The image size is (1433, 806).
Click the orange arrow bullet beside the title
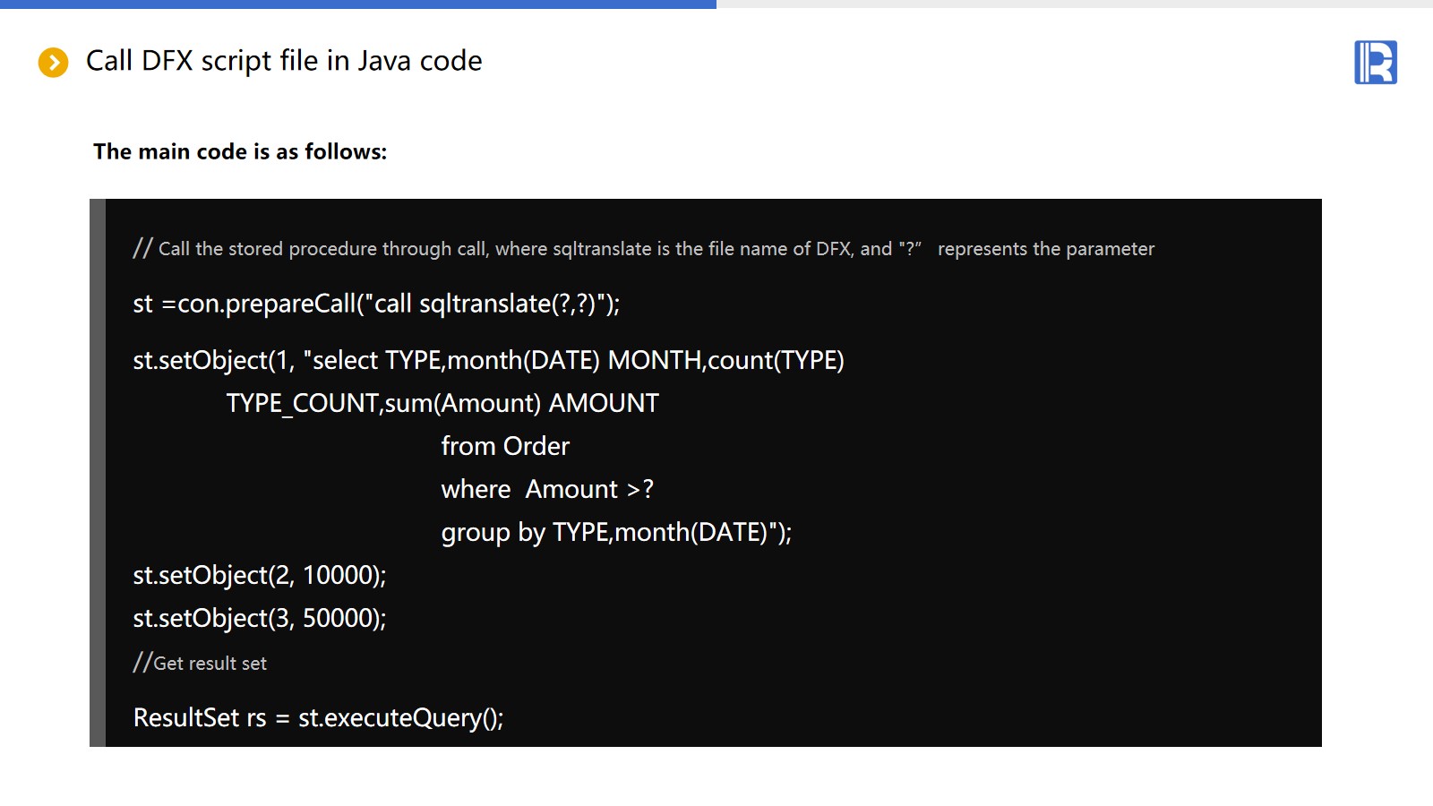[x=53, y=63]
